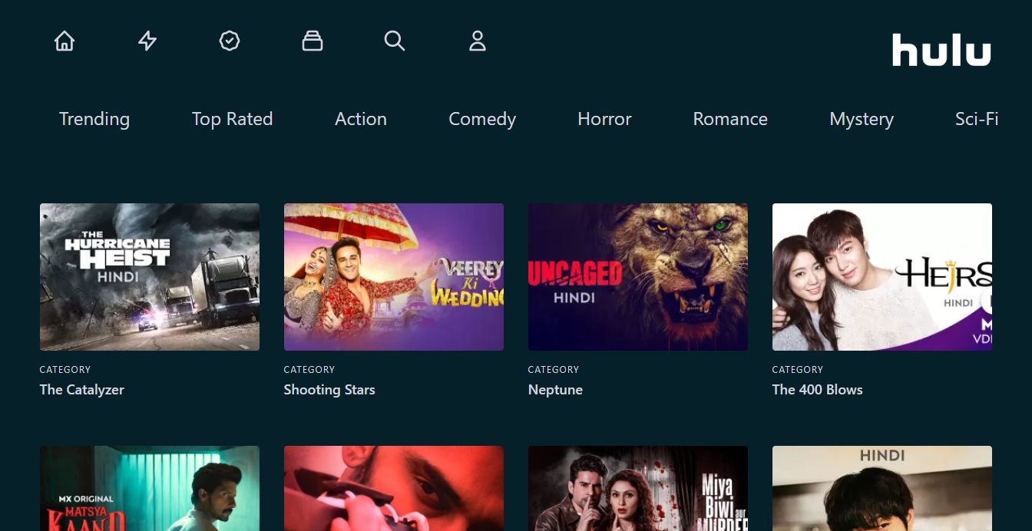1032x531 pixels.
Task: Click CATEGORY label above The 400 Blows
Action: pos(798,370)
